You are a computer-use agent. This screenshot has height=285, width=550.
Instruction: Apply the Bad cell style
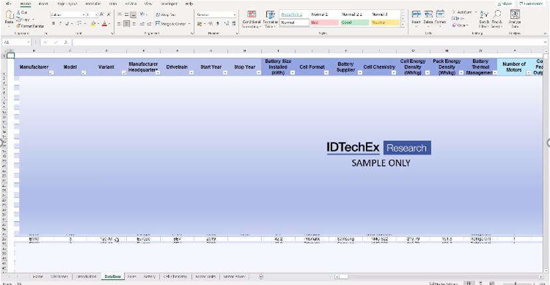click(324, 22)
